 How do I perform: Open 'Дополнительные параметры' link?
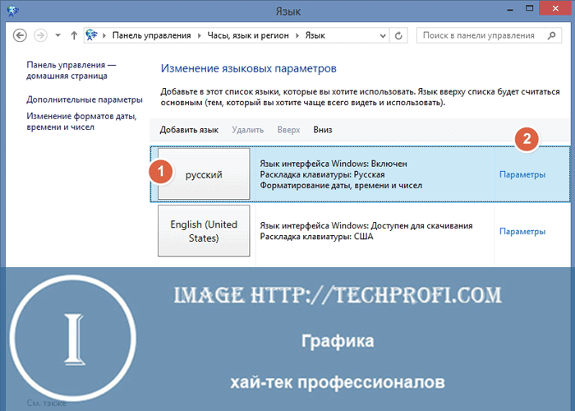point(85,99)
